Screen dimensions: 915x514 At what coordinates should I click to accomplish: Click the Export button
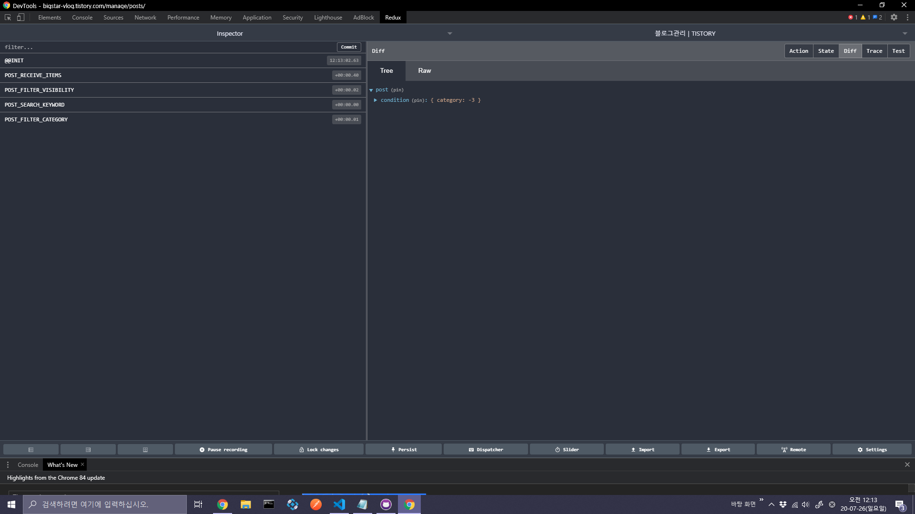[718, 449]
